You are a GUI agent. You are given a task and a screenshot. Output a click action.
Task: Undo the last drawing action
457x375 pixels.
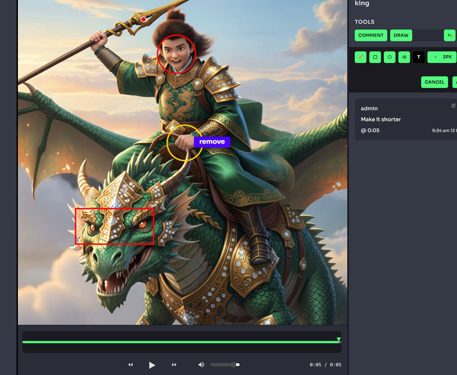(450, 35)
